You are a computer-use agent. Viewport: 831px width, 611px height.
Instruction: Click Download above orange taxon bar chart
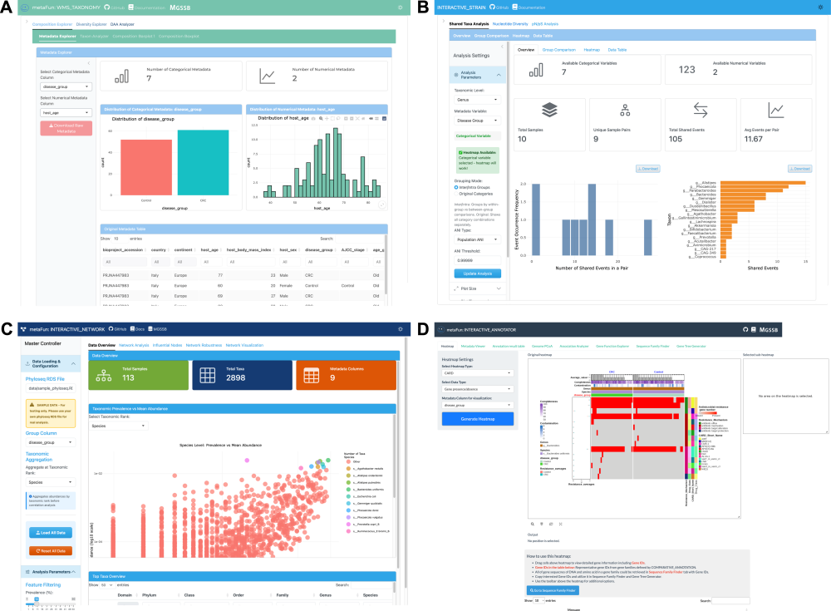tap(799, 169)
